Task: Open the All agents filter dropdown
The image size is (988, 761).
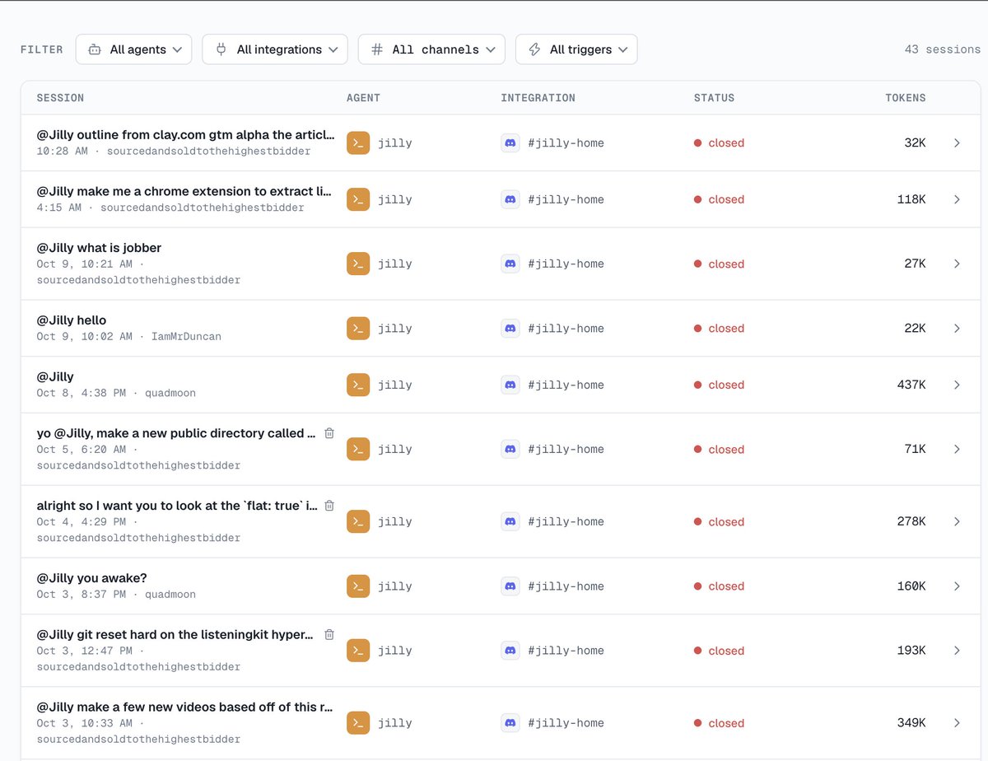Action: point(133,49)
